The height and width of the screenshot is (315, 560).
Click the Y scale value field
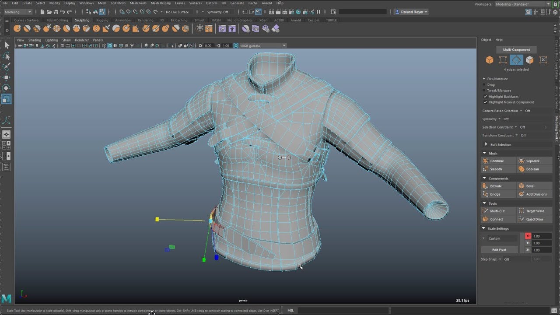pos(542,243)
